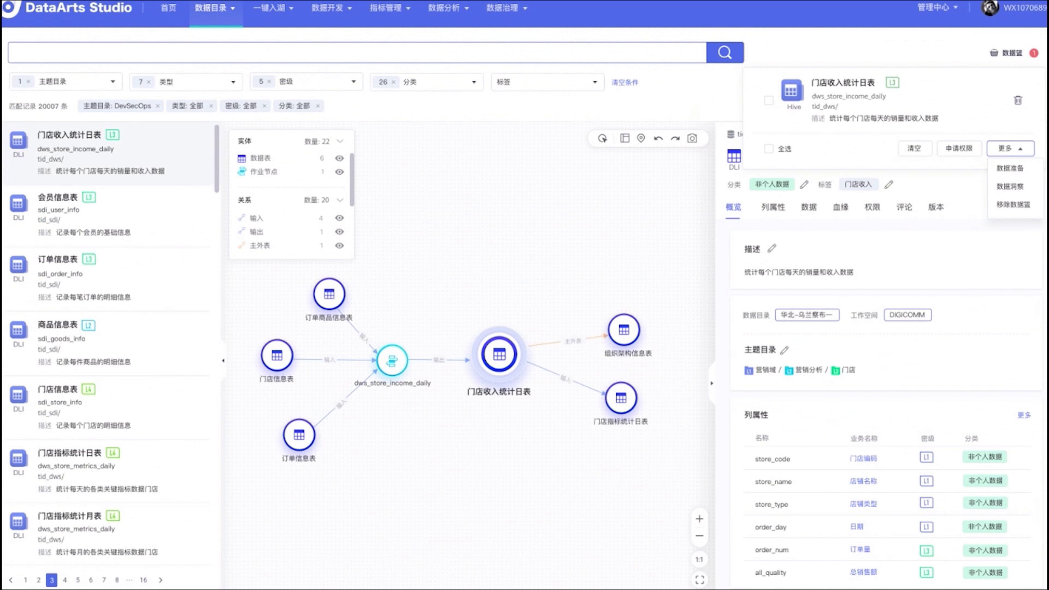Toggle visibility eye for 数据表 entity
This screenshot has width=1049, height=590.
pyautogui.click(x=339, y=158)
